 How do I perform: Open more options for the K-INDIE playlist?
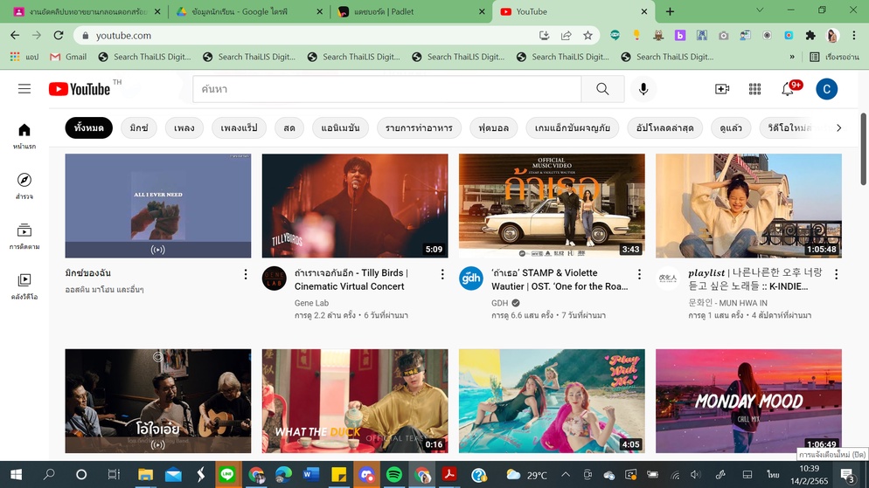[836, 274]
